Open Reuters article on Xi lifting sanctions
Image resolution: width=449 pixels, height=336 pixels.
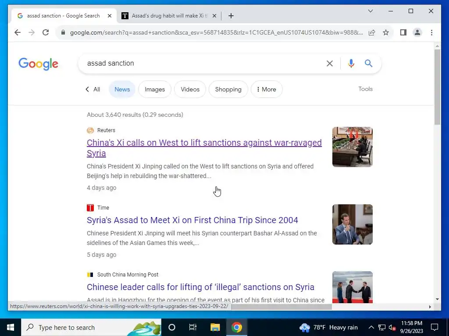pos(204,148)
